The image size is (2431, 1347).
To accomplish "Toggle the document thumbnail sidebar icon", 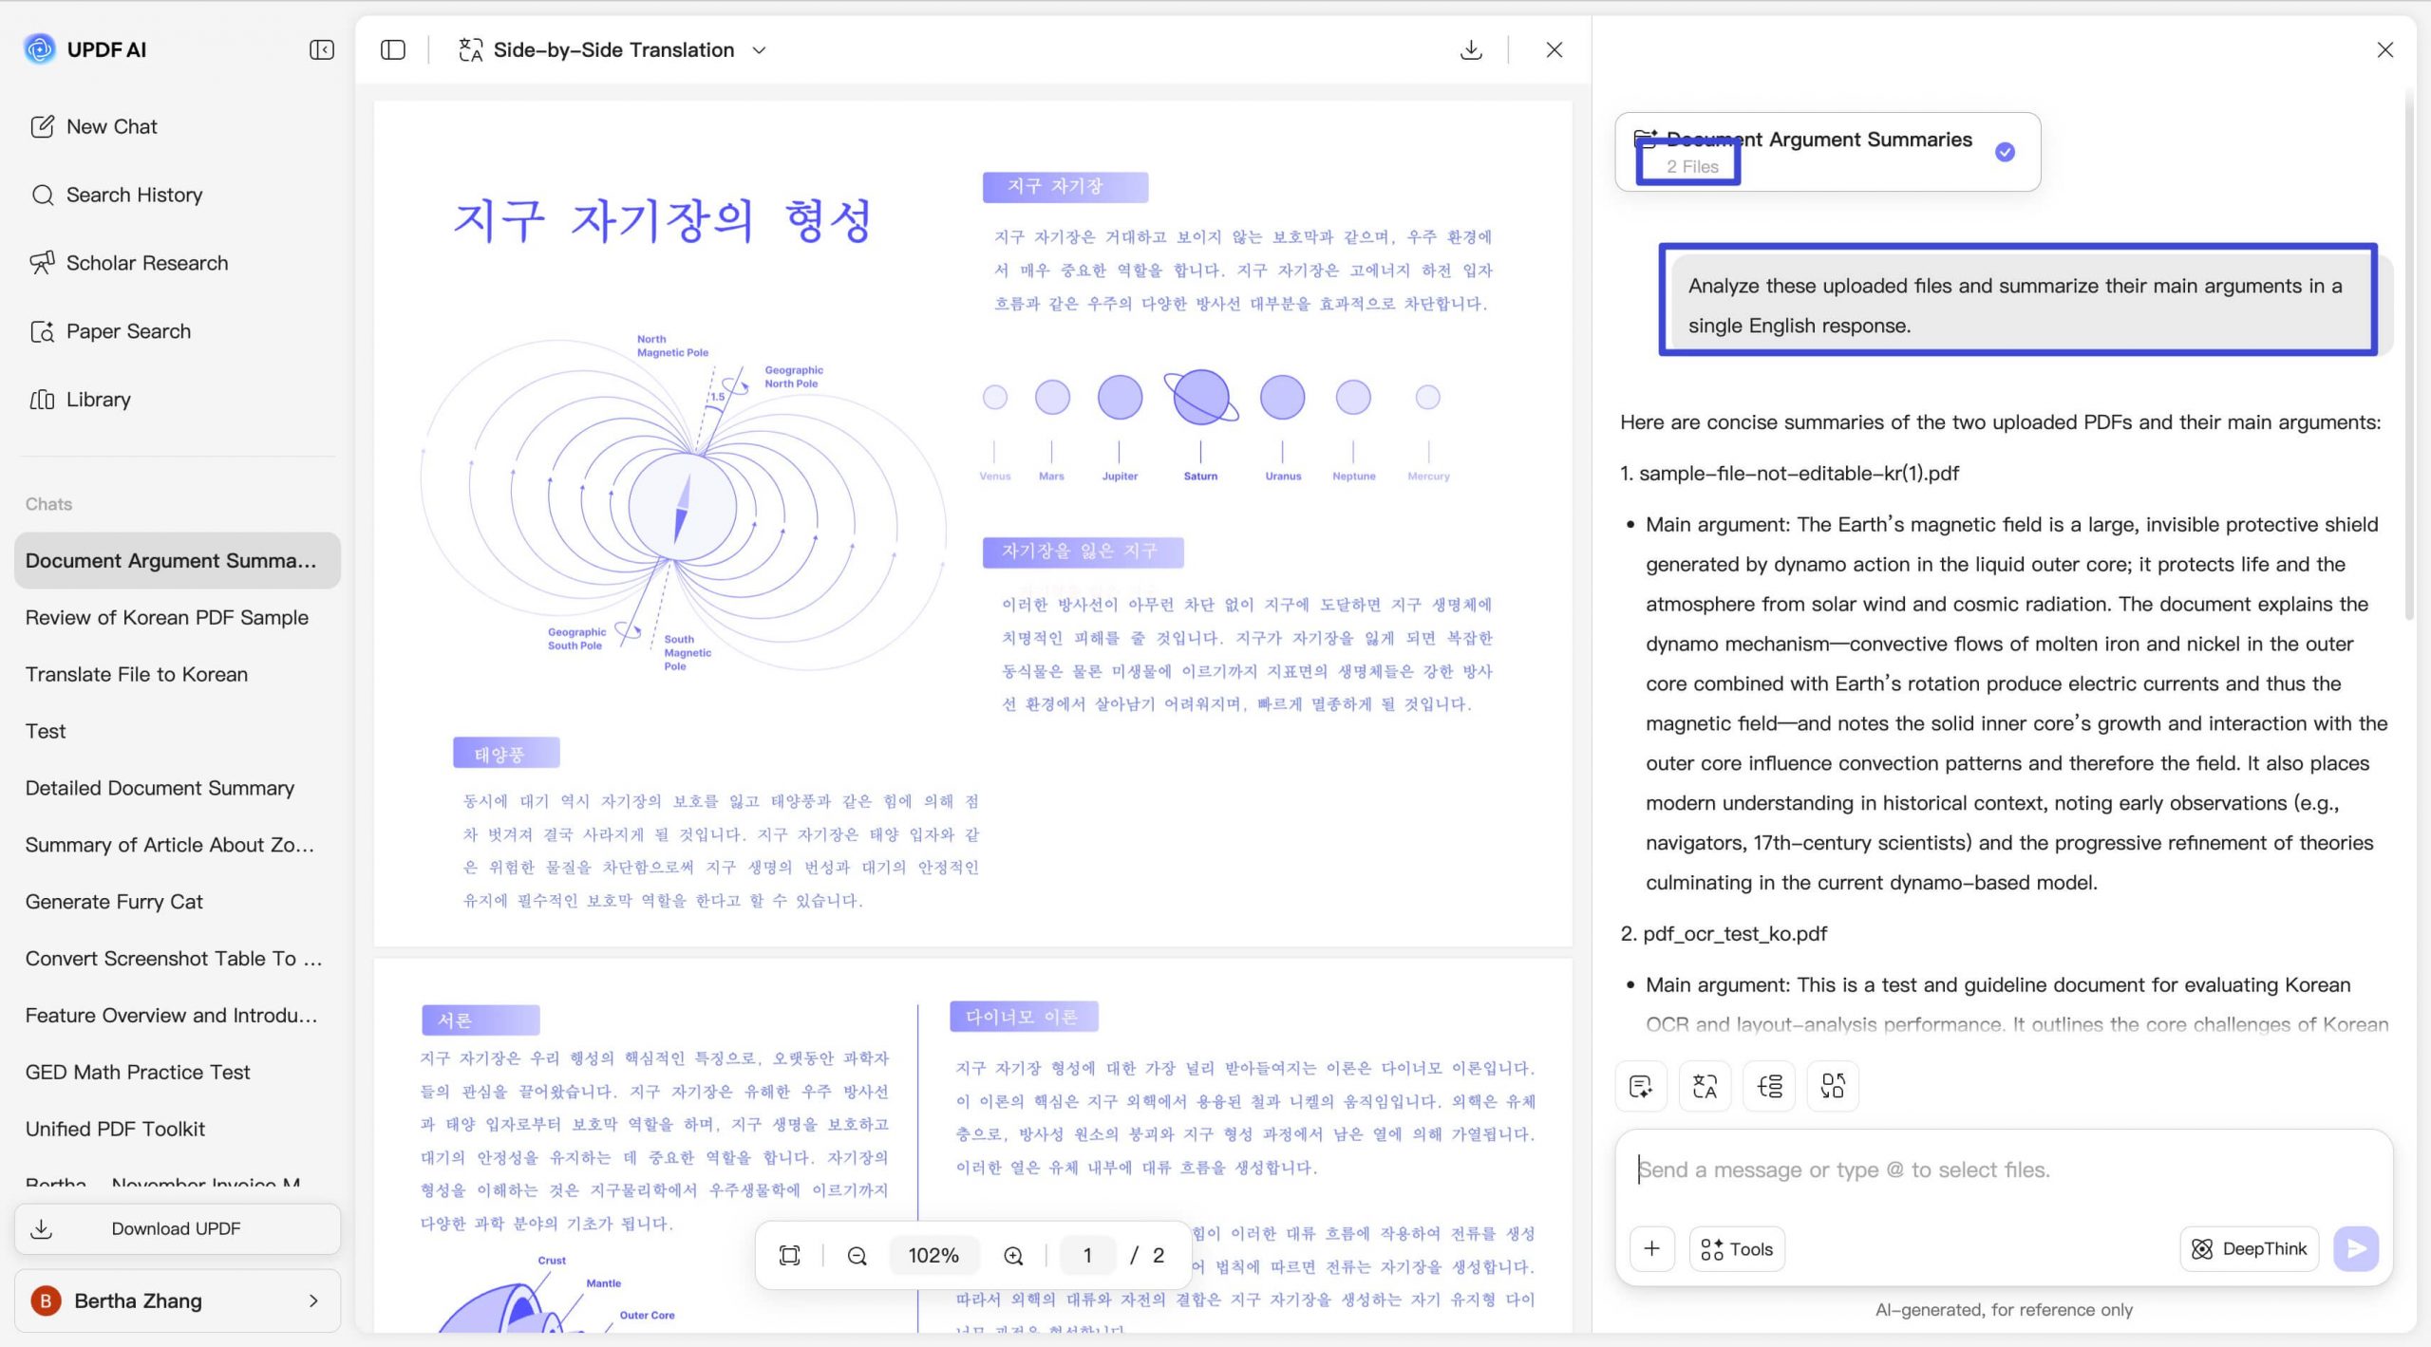I will 393,49.
